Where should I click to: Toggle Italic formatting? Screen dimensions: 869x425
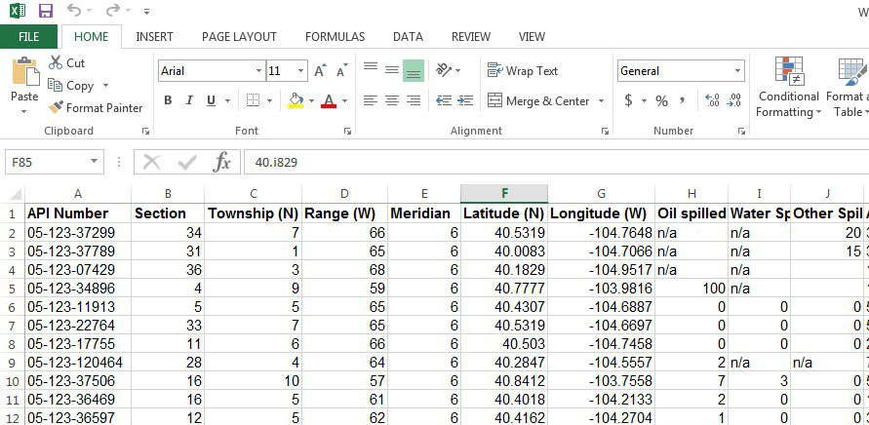[x=189, y=100]
